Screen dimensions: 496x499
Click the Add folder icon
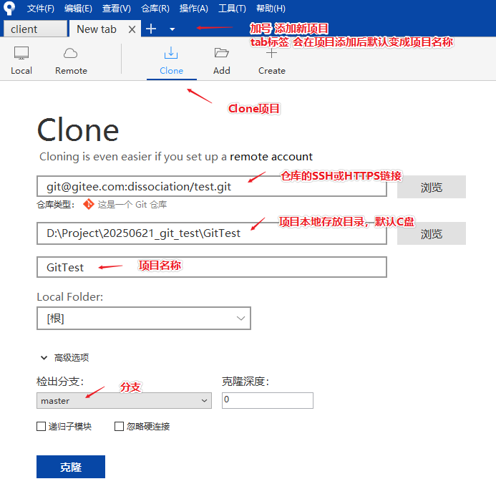pyautogui.click(x=222, y=54)
